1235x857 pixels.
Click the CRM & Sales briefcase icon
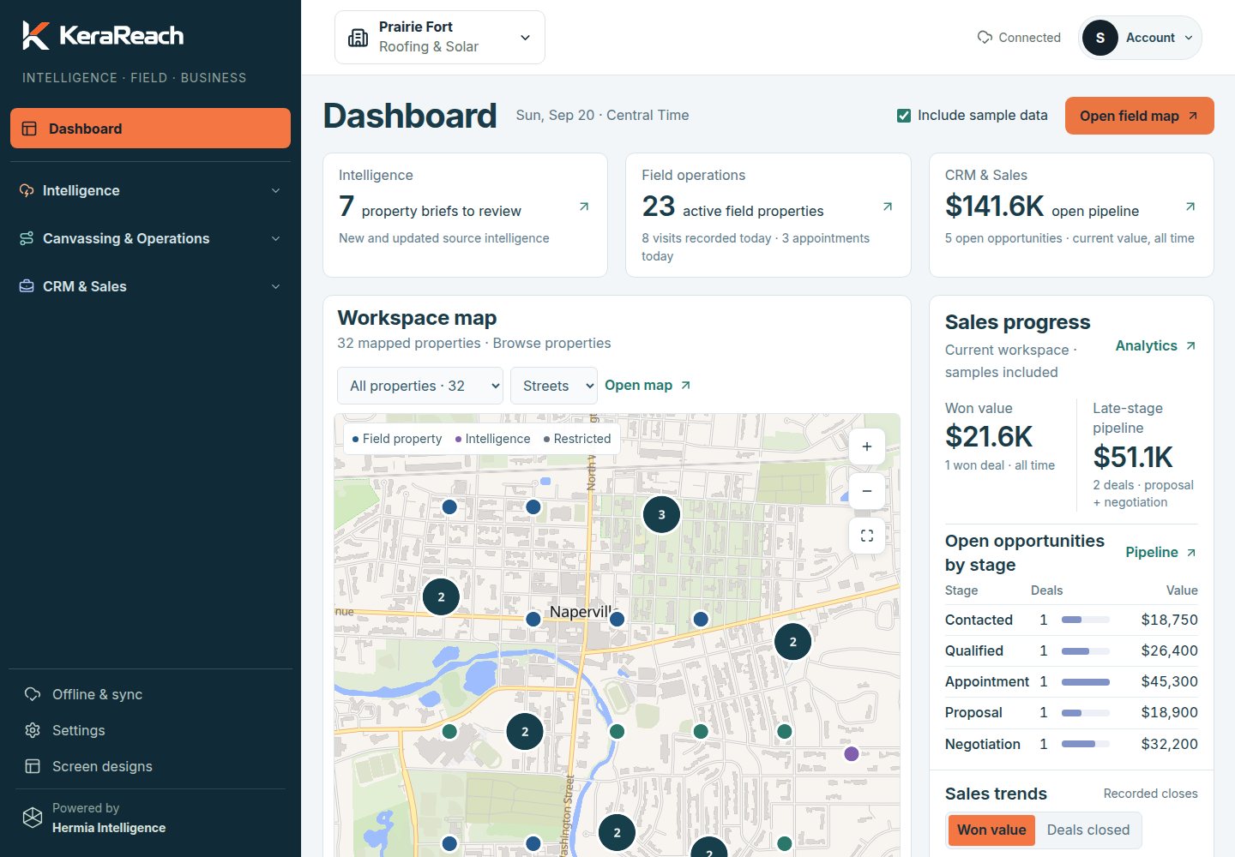coord(27,286)
